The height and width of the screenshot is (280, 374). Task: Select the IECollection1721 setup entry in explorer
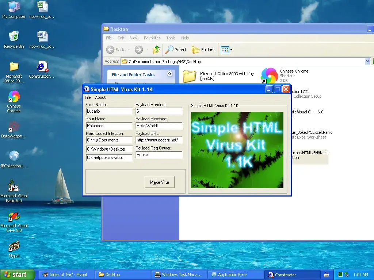306,94
